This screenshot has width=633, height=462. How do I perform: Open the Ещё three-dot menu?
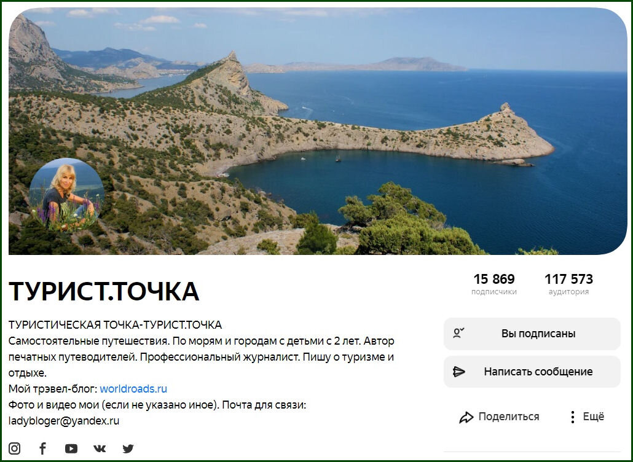point(588,417)
